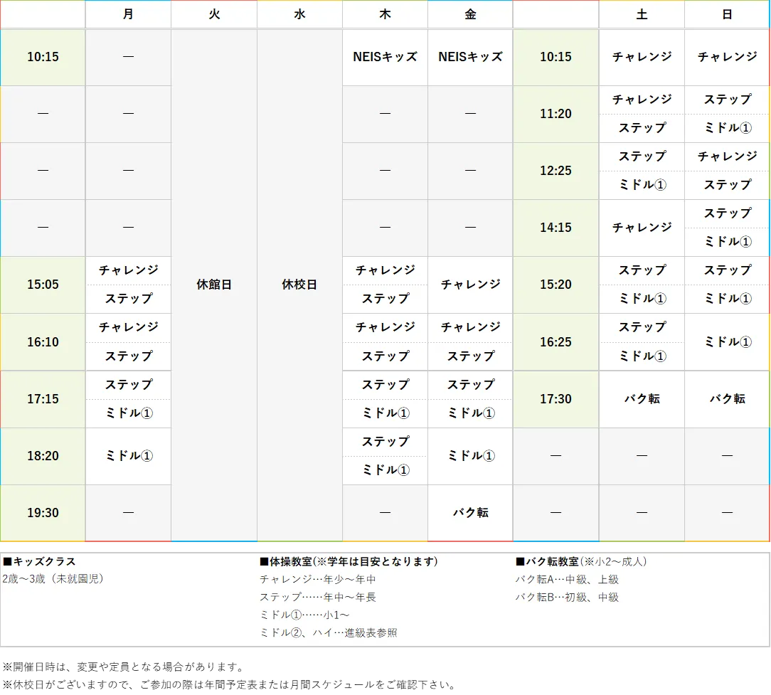771x695 pixels.
Task: Select the 木 (Thursday) column header
Action: pos(385,14)
